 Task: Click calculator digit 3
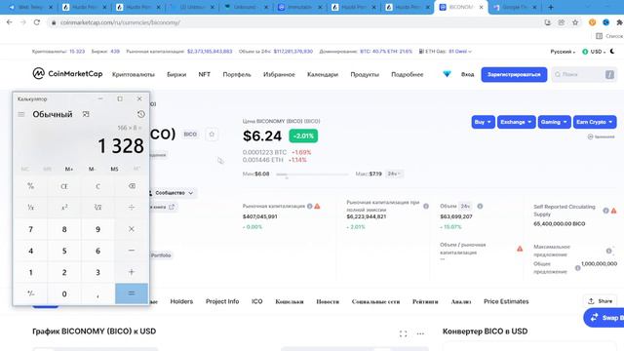pos(97,272)
